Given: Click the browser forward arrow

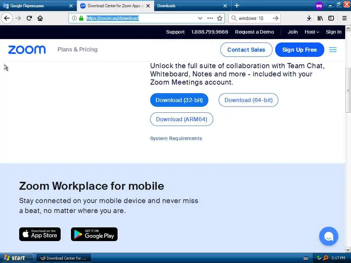Looking at the screenshot, I should 18,18.
